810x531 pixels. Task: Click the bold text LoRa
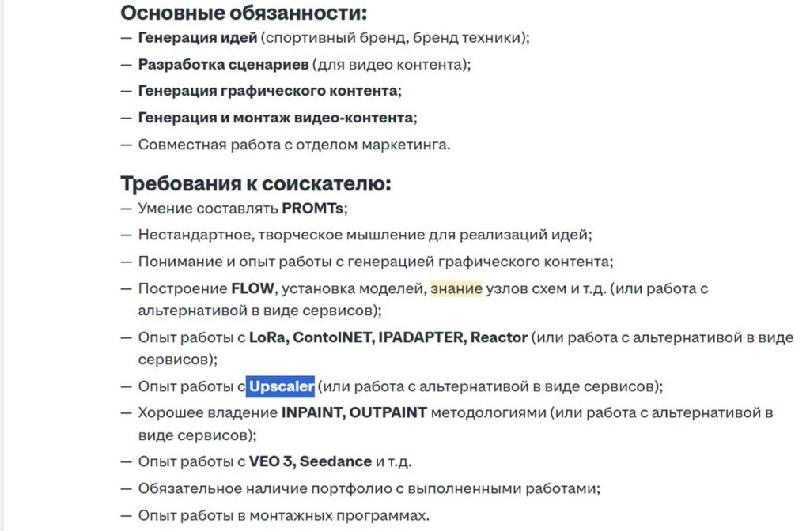click(267, 337)
